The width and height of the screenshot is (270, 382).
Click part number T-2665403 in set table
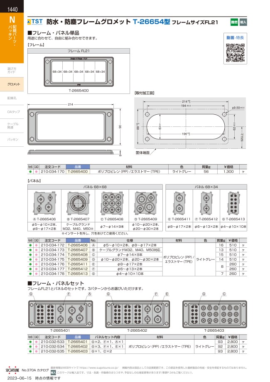pos(78,351)
